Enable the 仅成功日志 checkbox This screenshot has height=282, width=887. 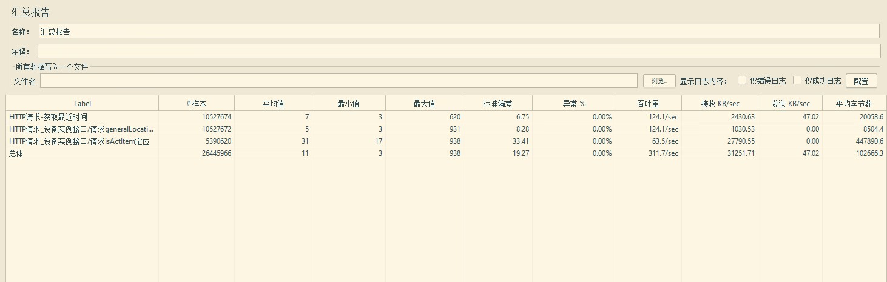pyautogui.click(x=797, y=80)
